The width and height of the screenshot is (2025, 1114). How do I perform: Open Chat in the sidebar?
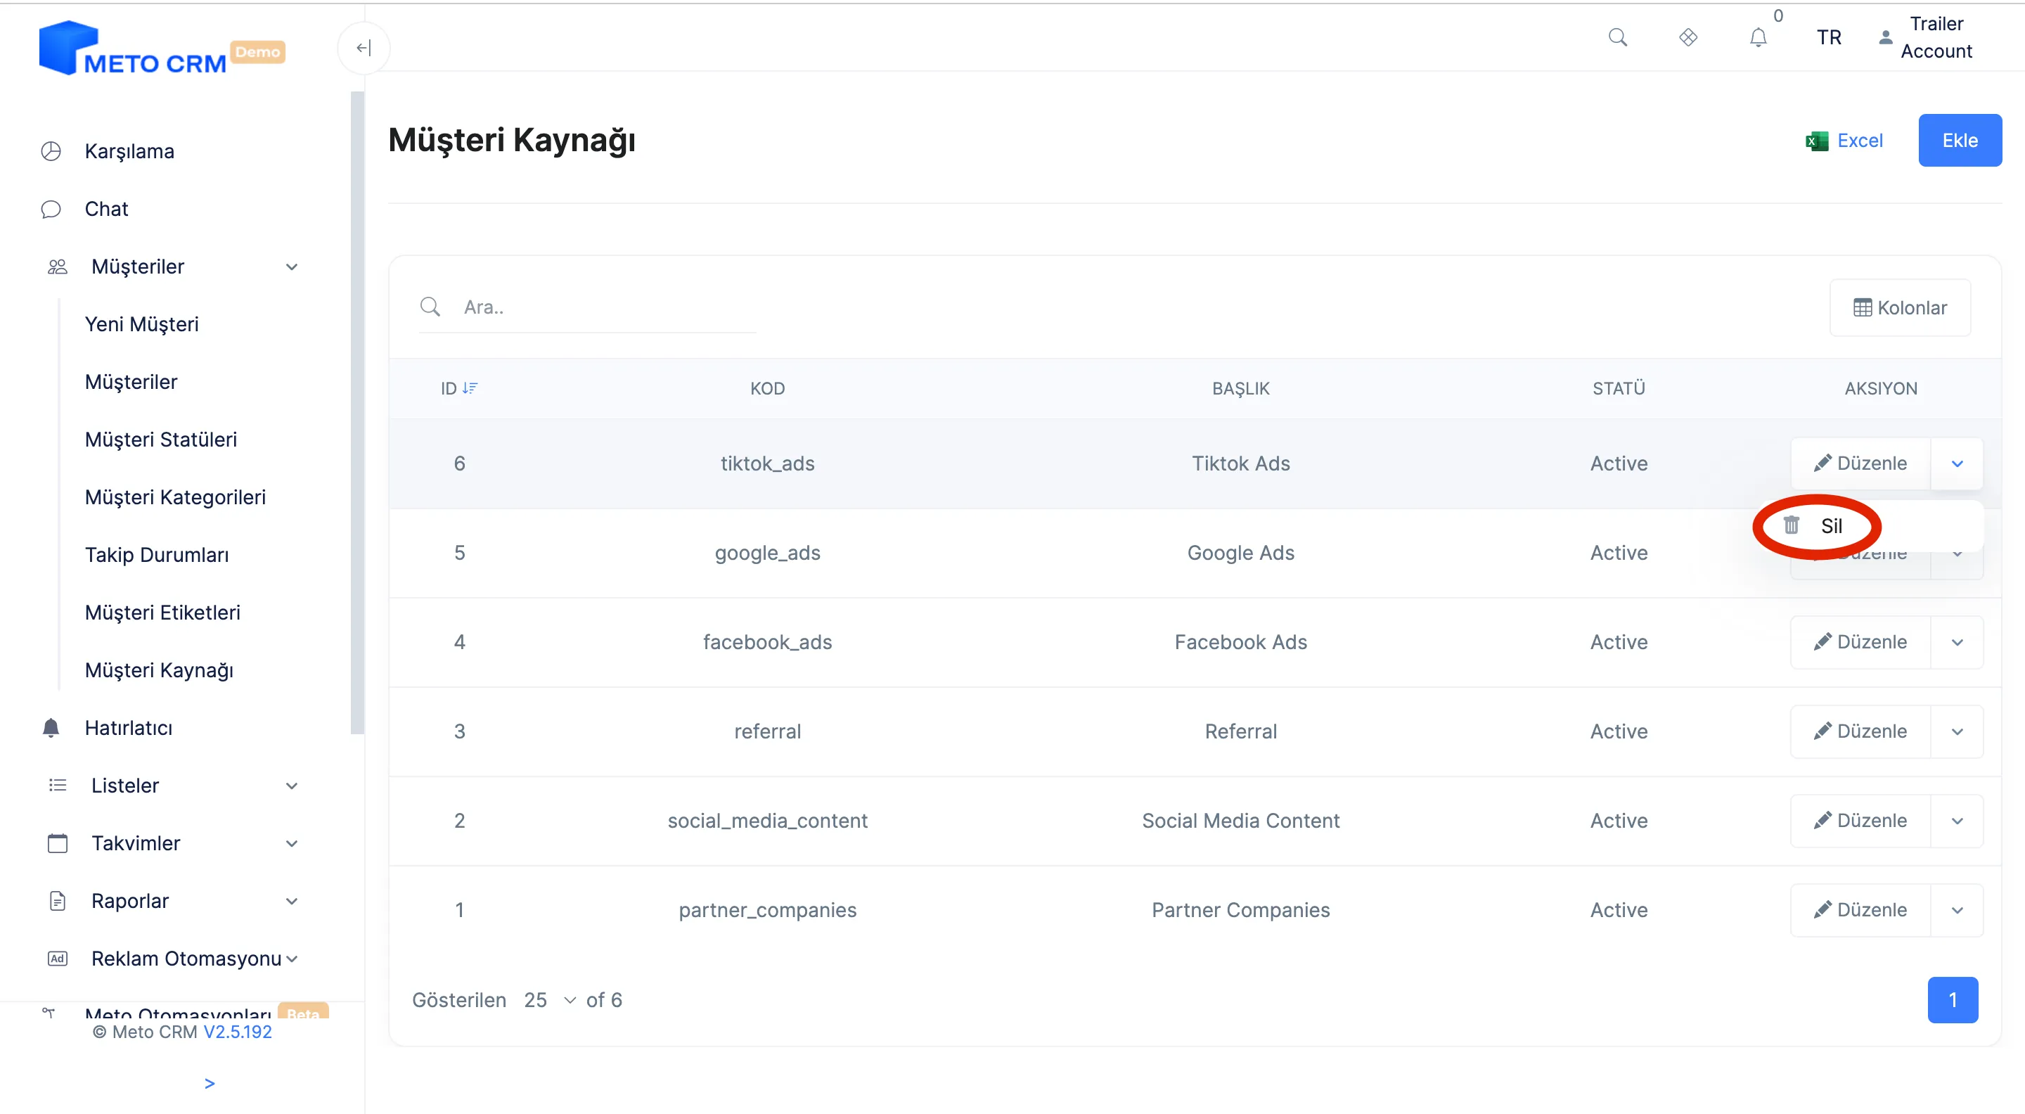pos(106,209)
